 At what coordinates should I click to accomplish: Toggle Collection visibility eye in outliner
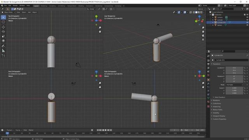point(247,15)
